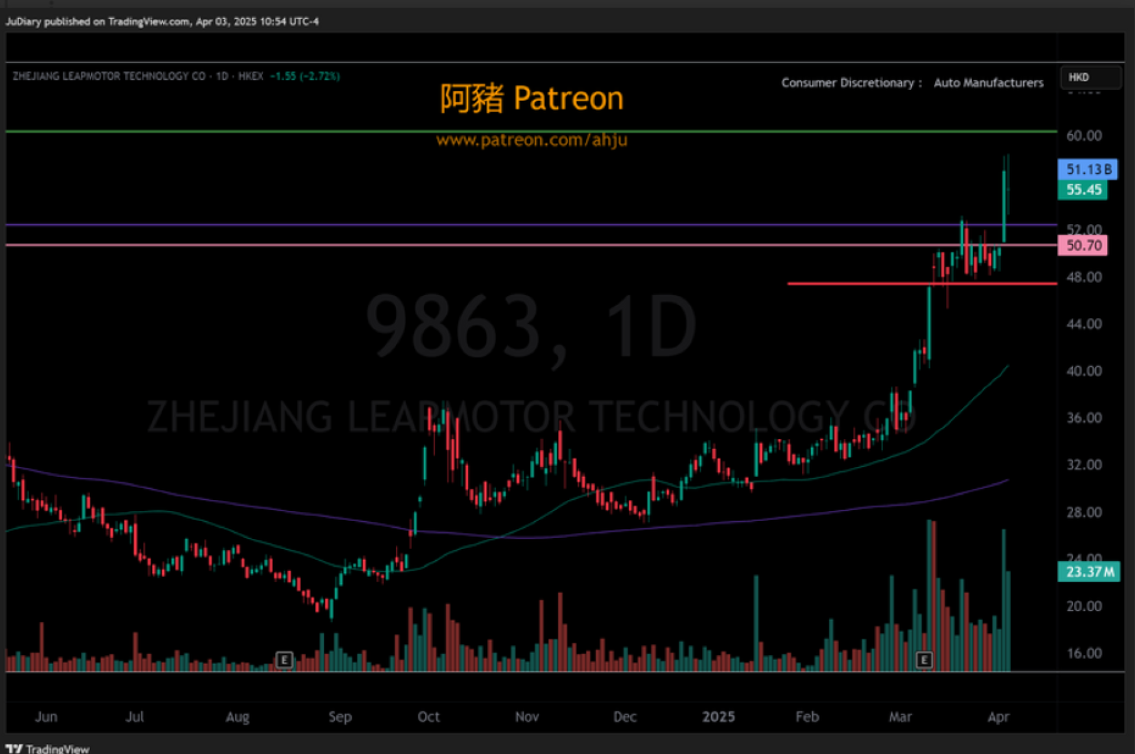The width and height of the screenshot is (1135, 754).
Task: Select the pink 50.70 price level label
Action: (x=1082, y=245)
